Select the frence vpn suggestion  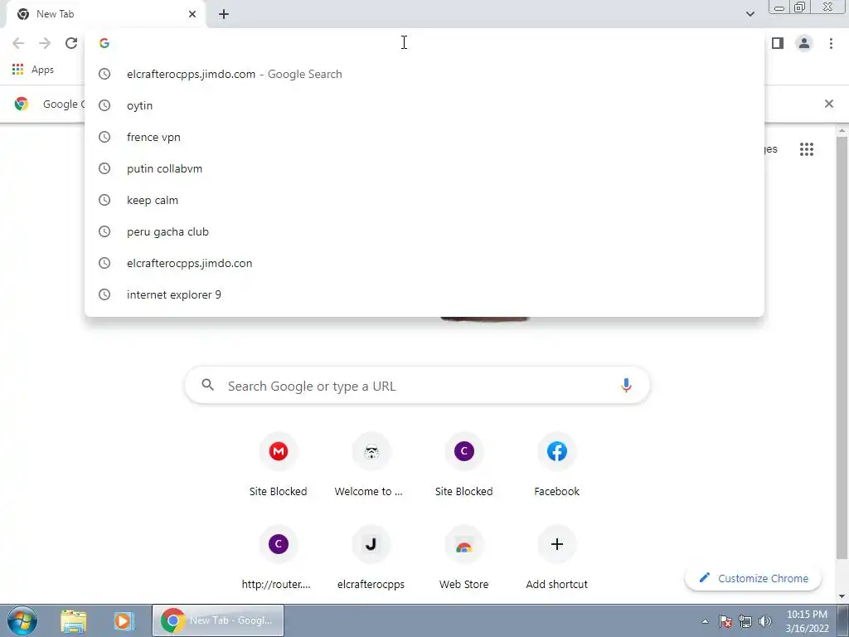(x=424, y=137)
